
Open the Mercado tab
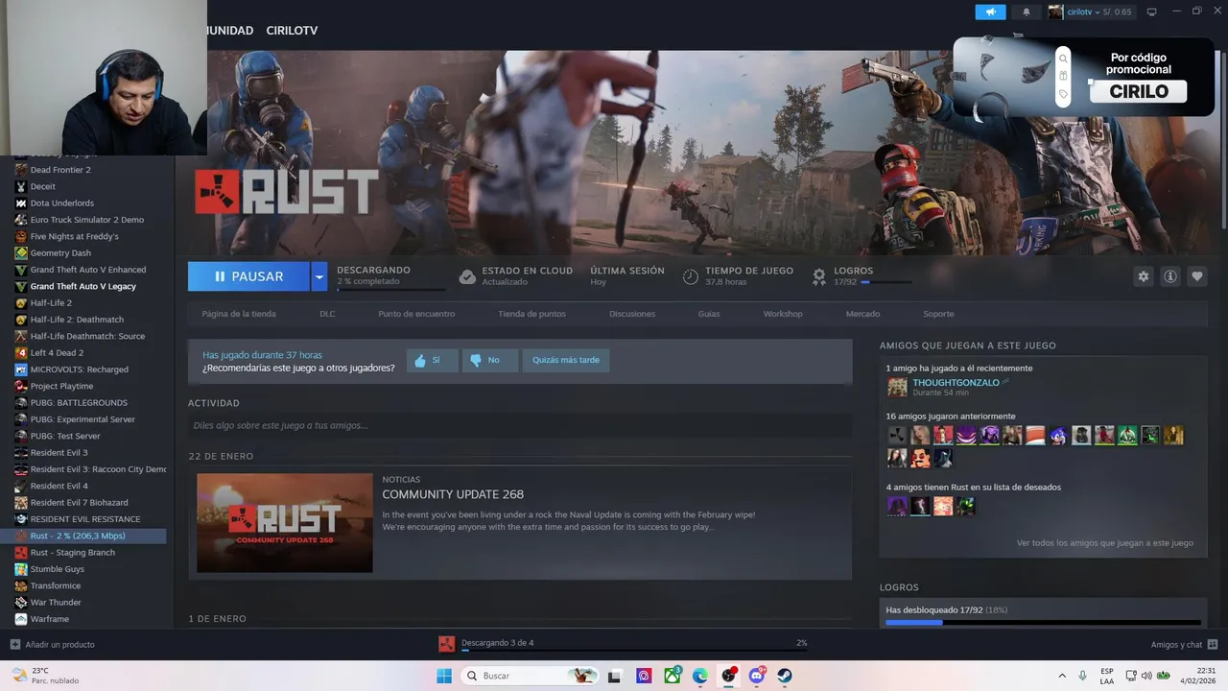[x=862, y=314]
